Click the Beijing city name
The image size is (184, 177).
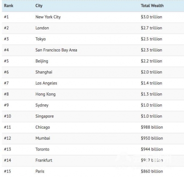coord(42,61)
